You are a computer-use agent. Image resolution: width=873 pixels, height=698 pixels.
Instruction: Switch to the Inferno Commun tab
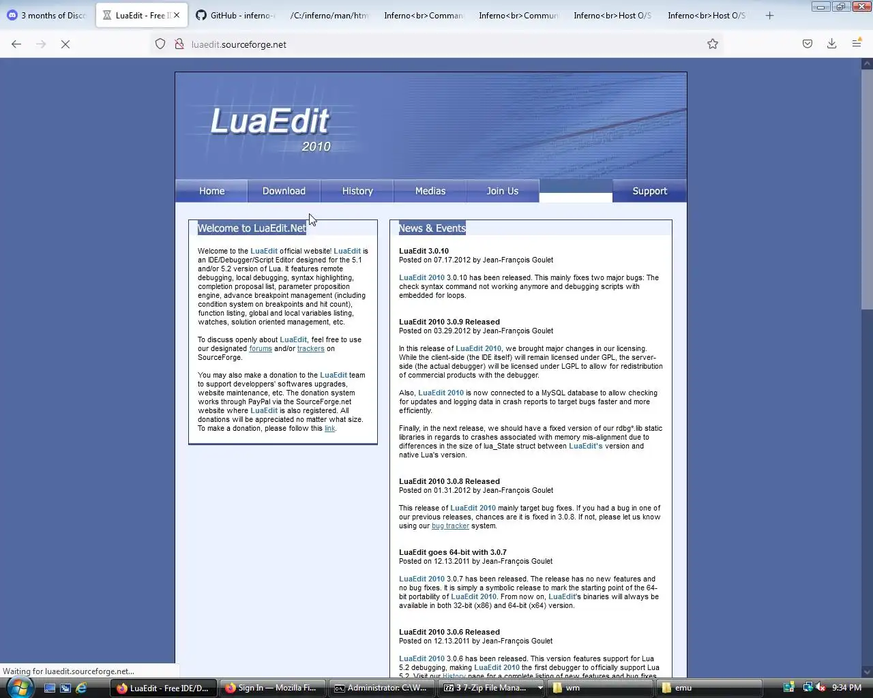coord(518,16)
